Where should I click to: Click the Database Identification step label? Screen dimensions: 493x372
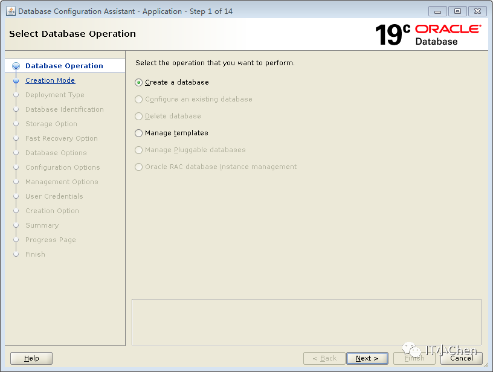[x=65, y=109]
